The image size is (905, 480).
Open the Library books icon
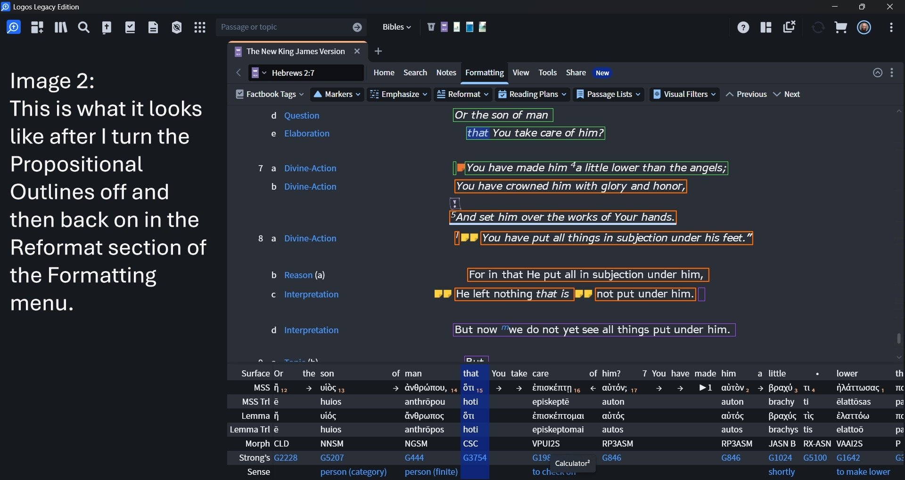[x=60, y=27]
